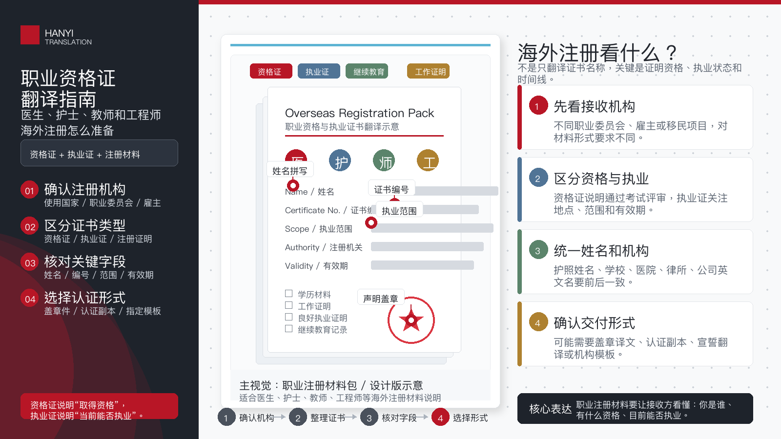Click the 选择形式 label in the bottom steps
Viewport: 781px width, 439px height.
471,418
